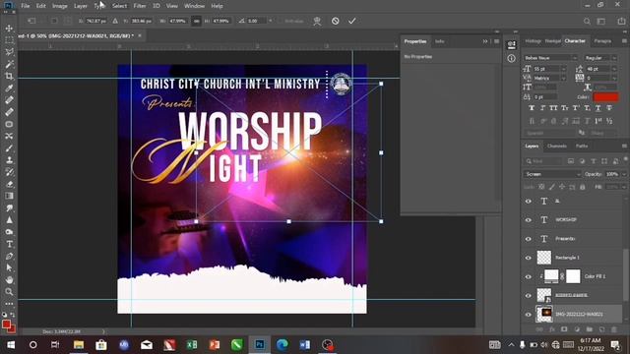This screenshot has width=630, height=354.
Task: Click the red text Color swatch
Action: pos(605,96)
